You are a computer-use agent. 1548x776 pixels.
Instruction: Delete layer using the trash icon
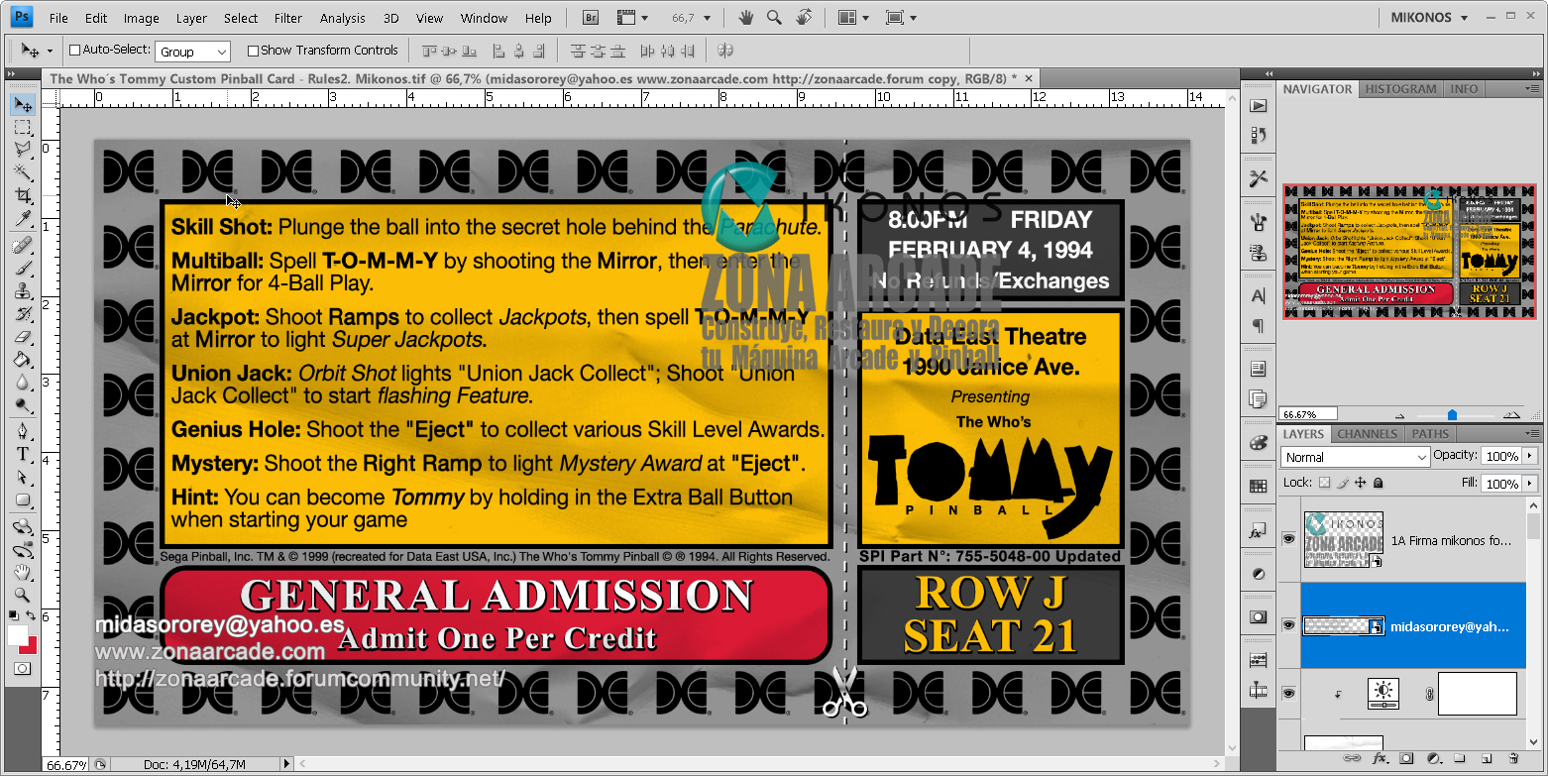coord(1515,759)
